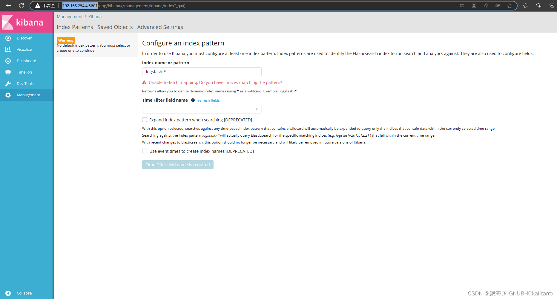557x299 pixels.
Task: Click the Dev Tools wrench icon
Action: (8, 84)
